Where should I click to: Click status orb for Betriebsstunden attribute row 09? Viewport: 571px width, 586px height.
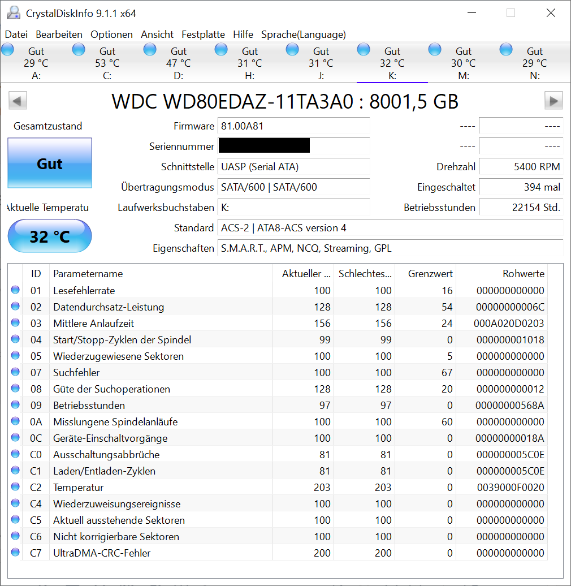[x=15, y=404]
